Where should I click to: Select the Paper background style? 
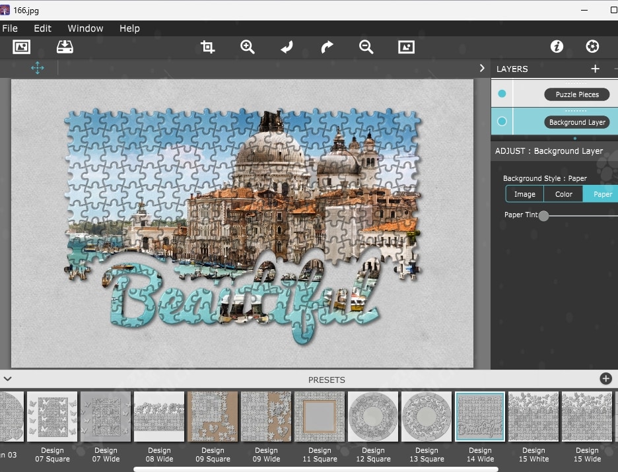(601, 194)
